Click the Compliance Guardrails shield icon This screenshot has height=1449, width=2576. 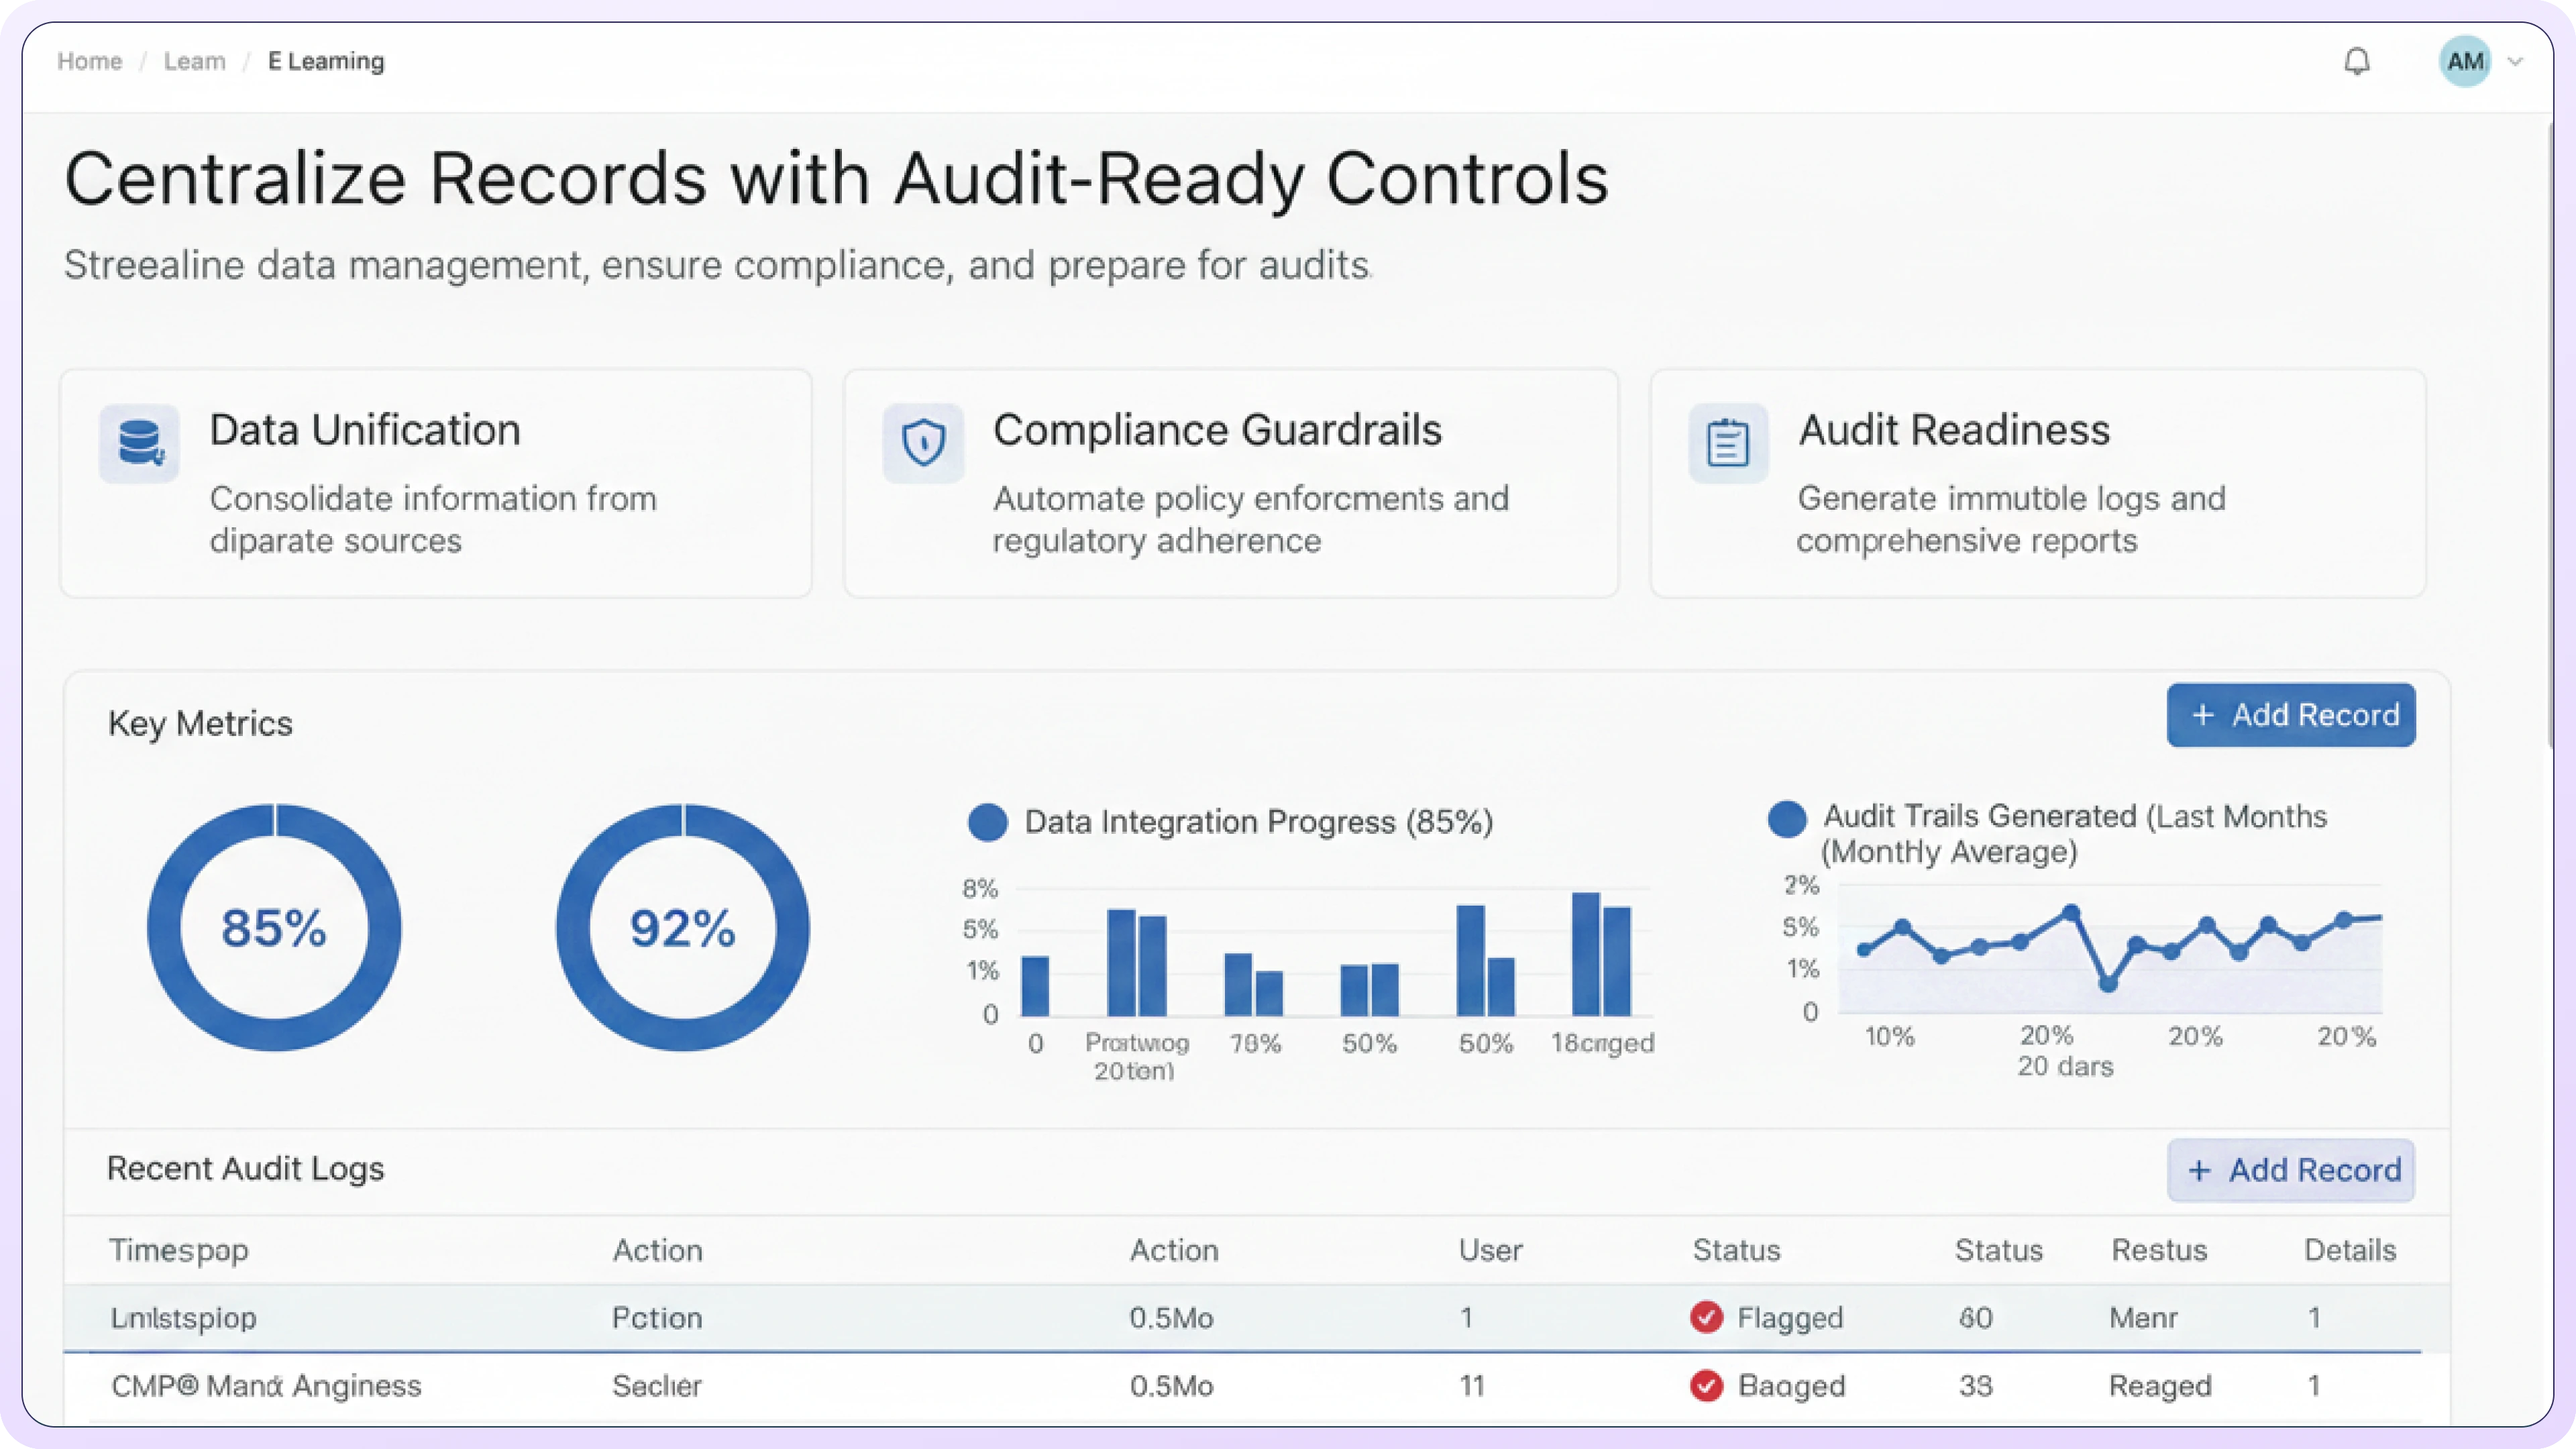click(923, 443)
